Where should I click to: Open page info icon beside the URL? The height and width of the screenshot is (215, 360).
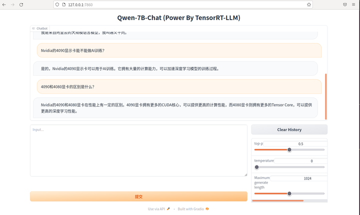click(64, 4)
